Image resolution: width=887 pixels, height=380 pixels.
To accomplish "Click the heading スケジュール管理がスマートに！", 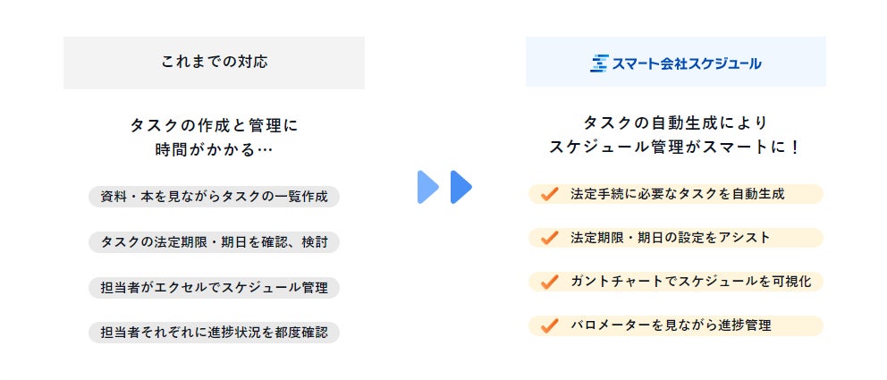I will (x=675, y=147).
